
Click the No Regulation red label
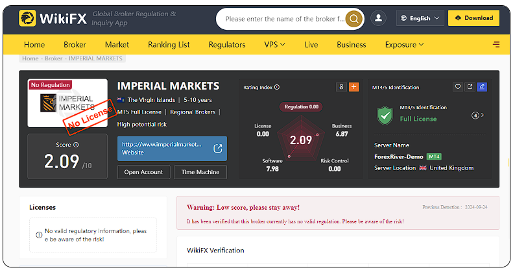click(x=50, y=85)
